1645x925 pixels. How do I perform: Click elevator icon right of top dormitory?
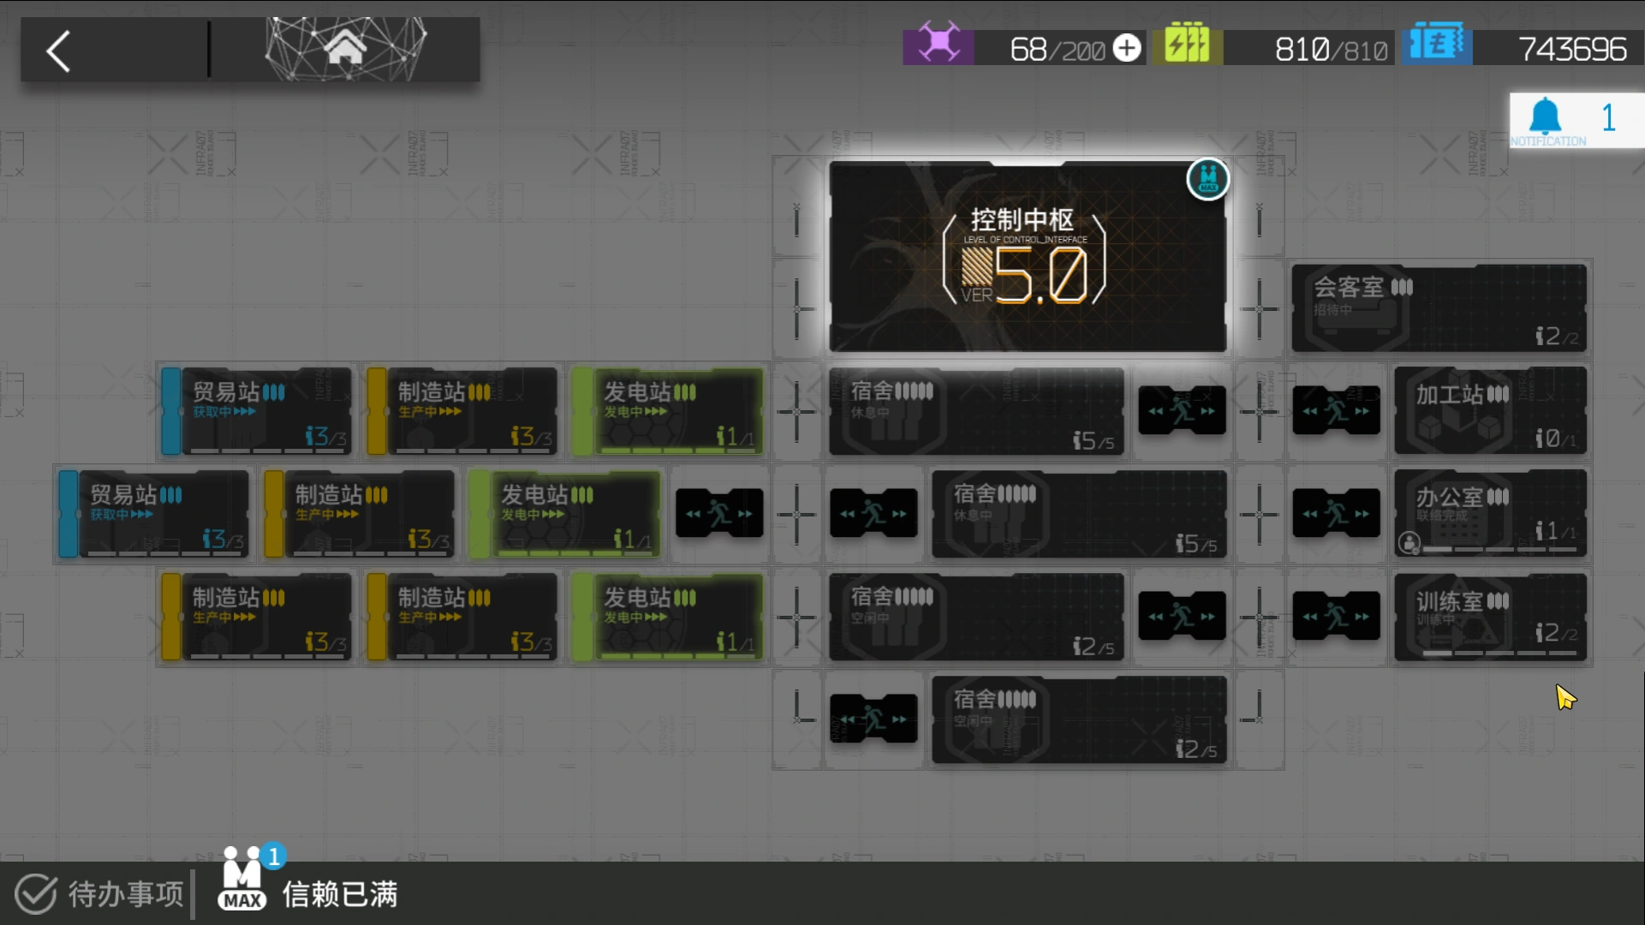1182,411
